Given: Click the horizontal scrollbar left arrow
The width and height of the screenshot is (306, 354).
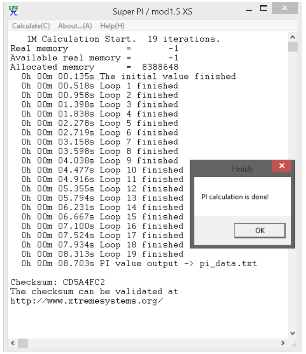Looking at the screenshot, I should tap(13, 343).
